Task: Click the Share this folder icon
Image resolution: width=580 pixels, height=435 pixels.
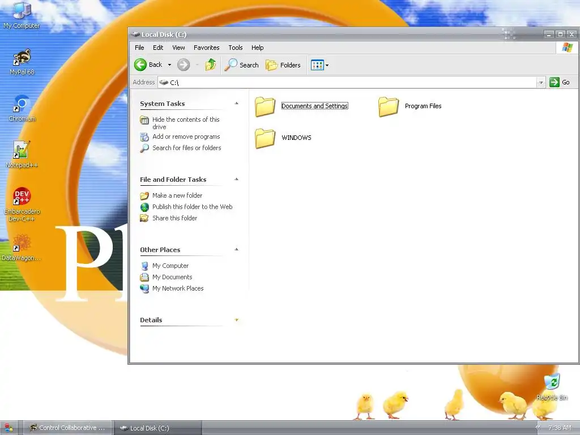Action: coord(144,218)
